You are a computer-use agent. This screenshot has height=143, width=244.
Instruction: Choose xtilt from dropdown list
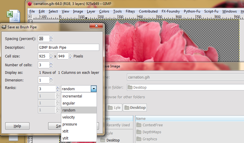79,131
